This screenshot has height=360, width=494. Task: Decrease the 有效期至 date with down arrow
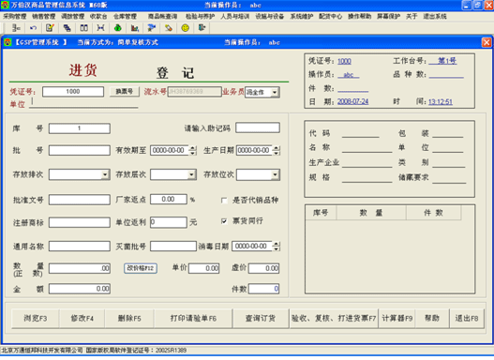click(x=192, y=153)
